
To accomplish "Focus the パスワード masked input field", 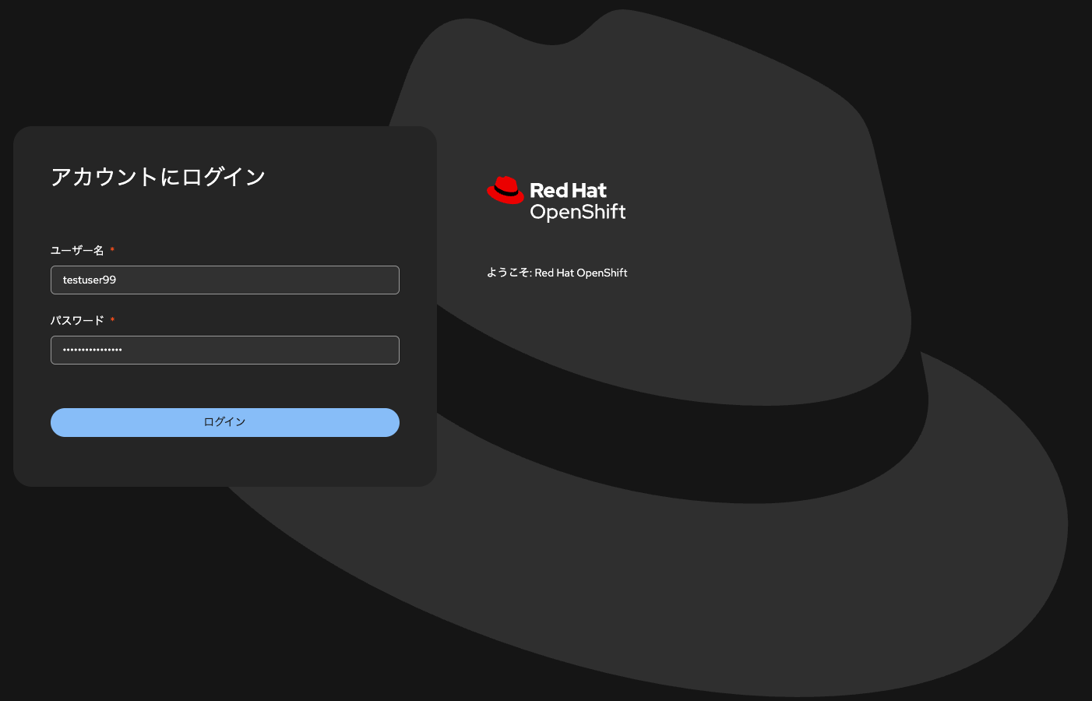I will 224,350.
